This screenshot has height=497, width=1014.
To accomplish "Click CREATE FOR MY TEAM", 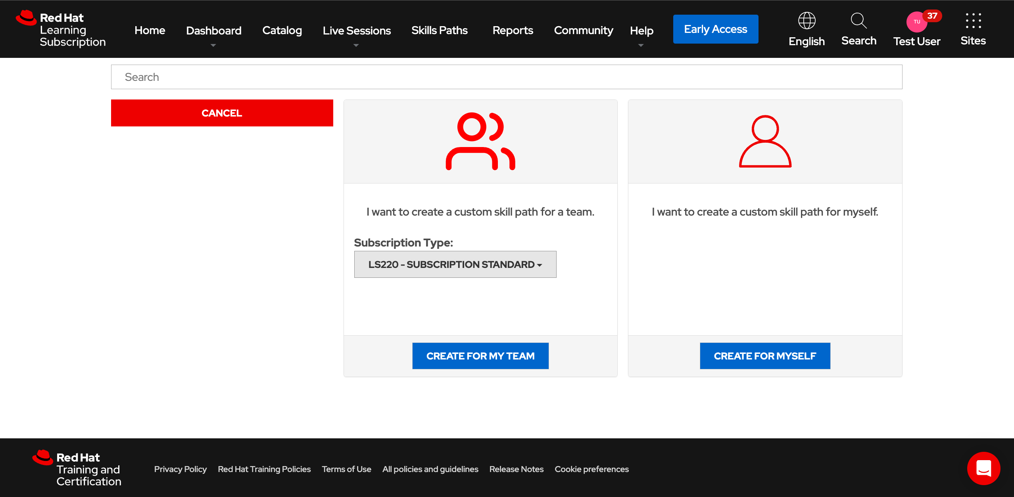I will (480, 356).
